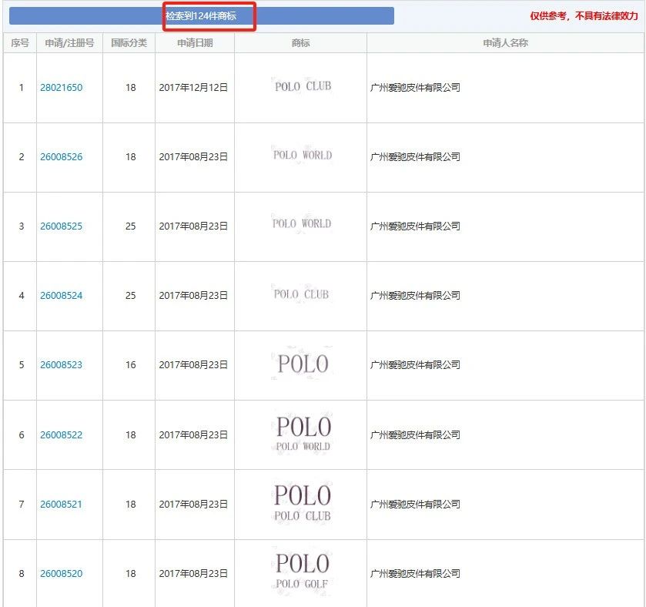646x607 pixels.
Task: Click the 国际分类 column header
Action: coord(129,43)
